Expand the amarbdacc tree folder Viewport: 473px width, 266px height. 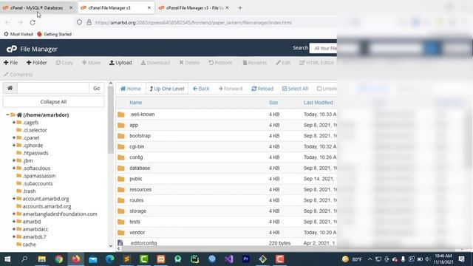14,229
